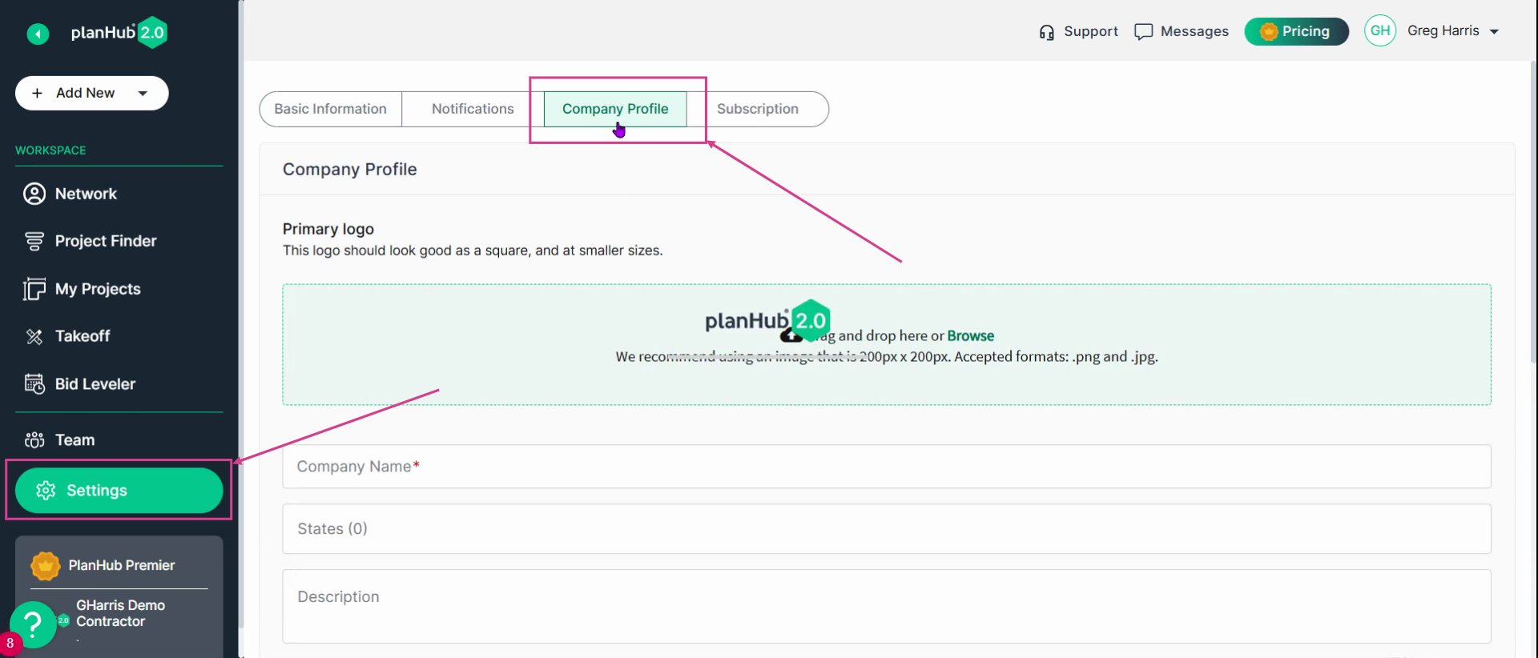Expand the Add New dropdown arrow

click(x=143, y=94)
